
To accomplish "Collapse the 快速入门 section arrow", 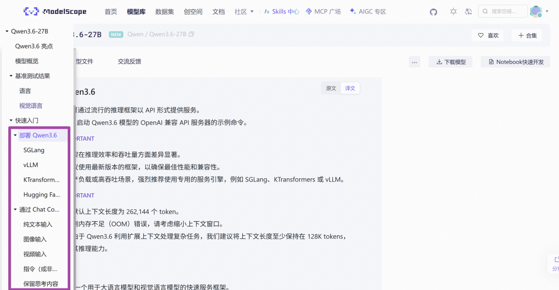I will (11, 120).
